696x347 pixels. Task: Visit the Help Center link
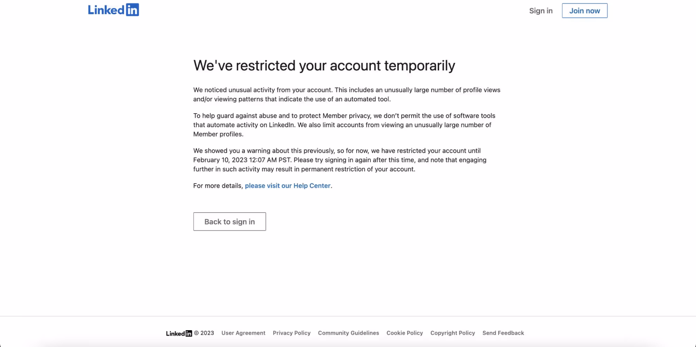(x=288, y=186)
